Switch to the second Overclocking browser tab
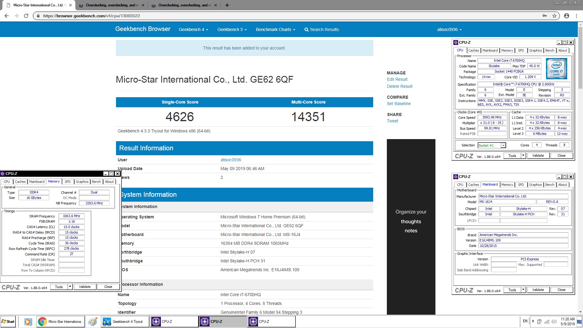Screen dimensions: 583x328 (185, 5)
